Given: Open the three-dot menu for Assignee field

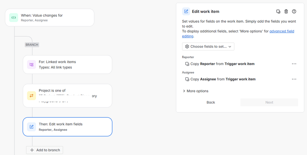Looking at the screenshot, I should coord(294,79).
